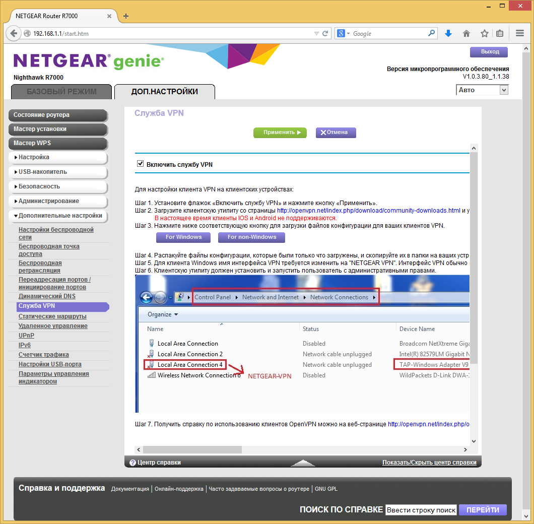Click the site identity globe icon
This screenshot has height=524, width=534.
(x=27, y=33)
